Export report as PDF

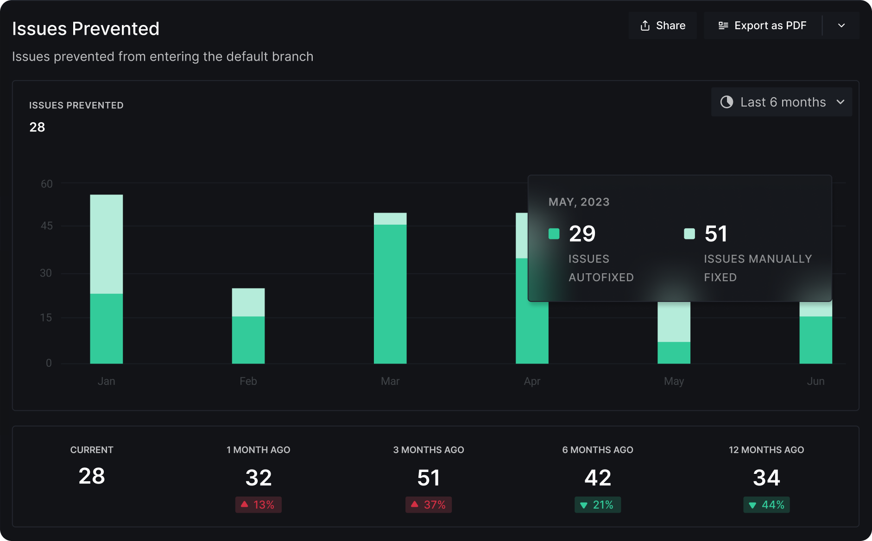762,25
